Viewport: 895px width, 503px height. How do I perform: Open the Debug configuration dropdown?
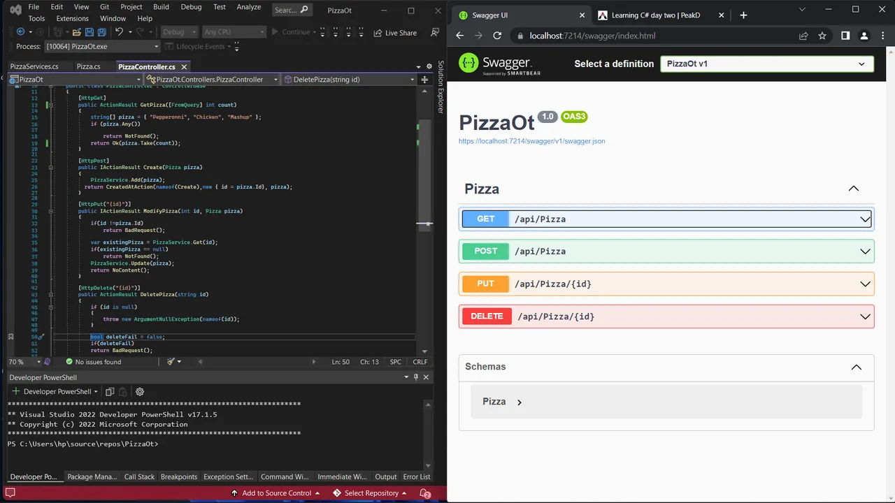[179, 32]
